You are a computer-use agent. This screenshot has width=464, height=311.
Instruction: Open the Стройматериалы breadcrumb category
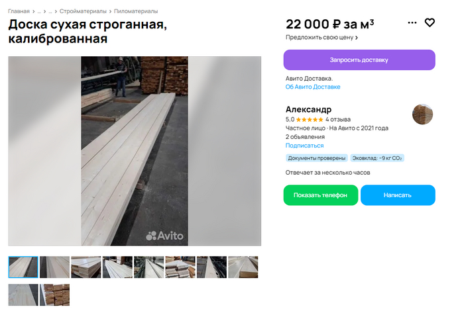(x=83, y=11)
